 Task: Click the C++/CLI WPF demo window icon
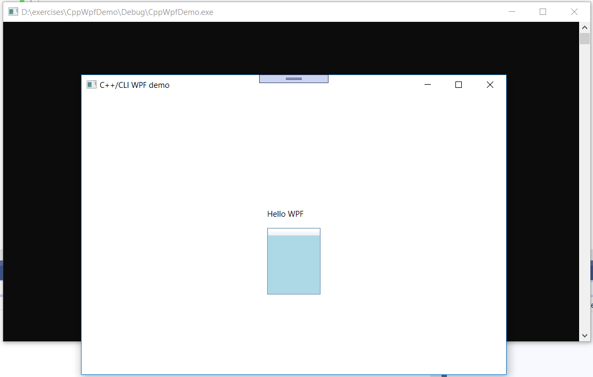91,85
